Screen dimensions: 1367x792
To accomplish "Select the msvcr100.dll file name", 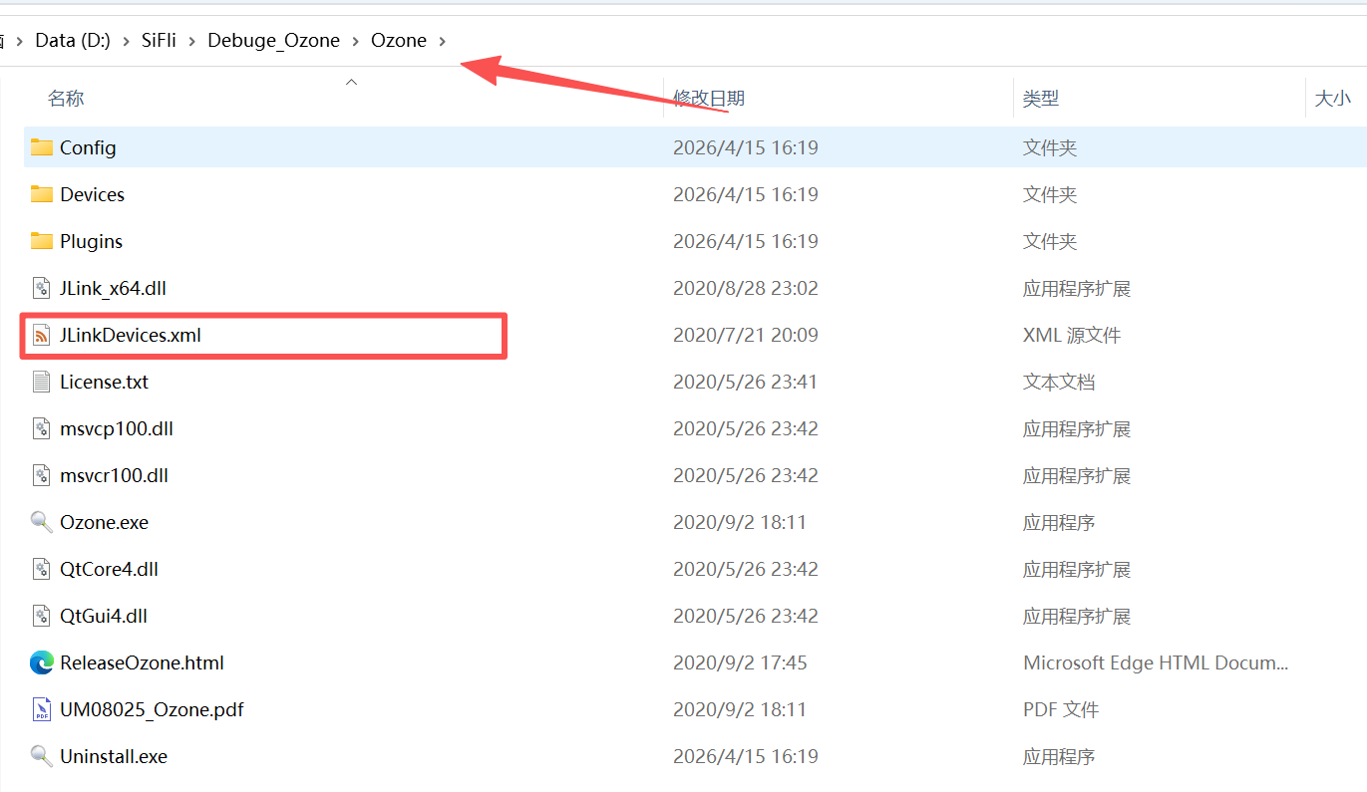I will tap(114, 475).
